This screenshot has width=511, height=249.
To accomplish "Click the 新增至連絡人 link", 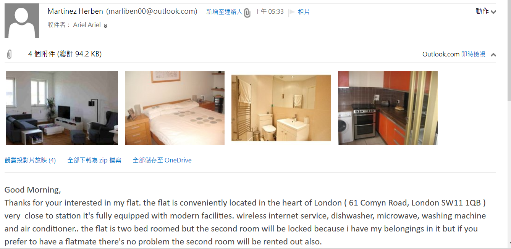I will (224, 12).
